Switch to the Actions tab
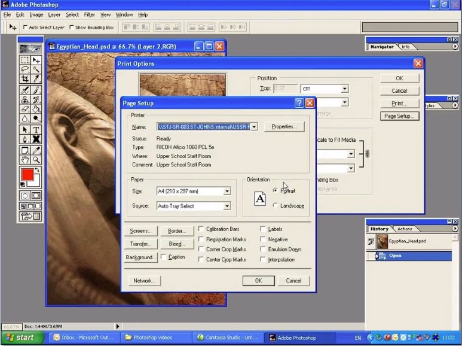462x346 pixels. (405, 229)
